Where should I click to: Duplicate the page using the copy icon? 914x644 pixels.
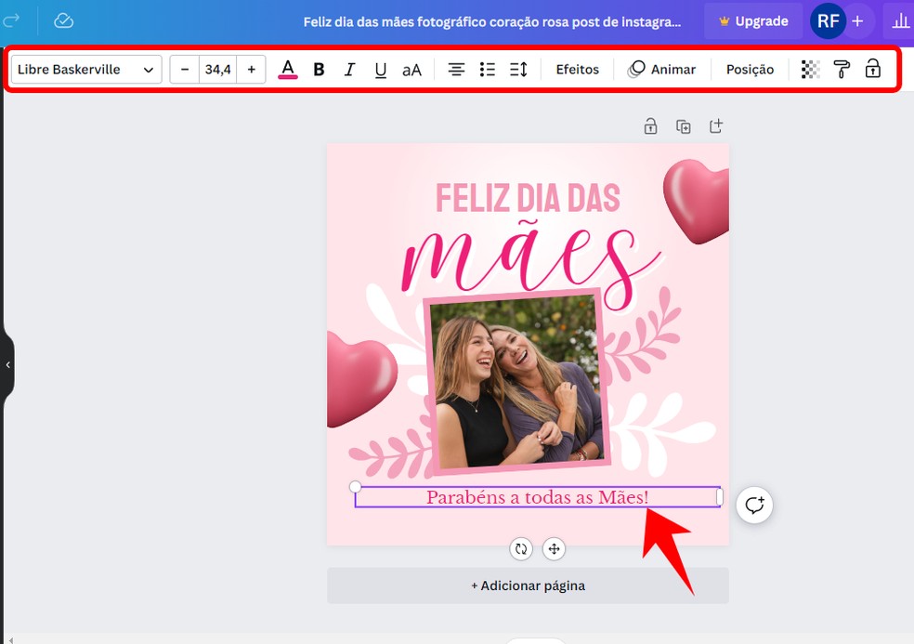pos(684,125)
